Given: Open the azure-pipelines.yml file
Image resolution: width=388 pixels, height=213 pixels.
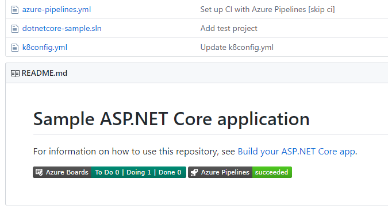Looking at the screenshot, I should click(56, 9).
